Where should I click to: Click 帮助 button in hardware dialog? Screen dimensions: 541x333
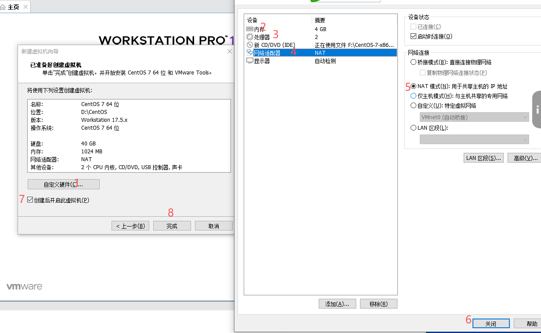[527, 323]
